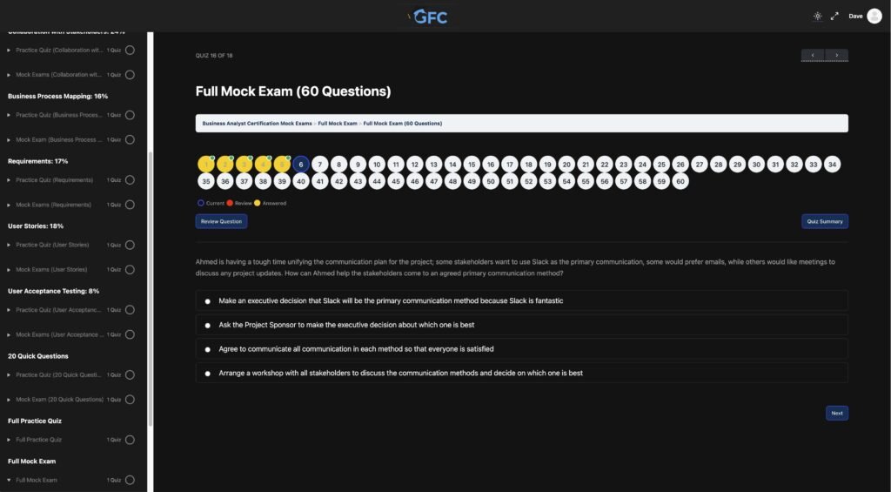
Task: Jump to question 34 circle
Action: click(832, 165)
